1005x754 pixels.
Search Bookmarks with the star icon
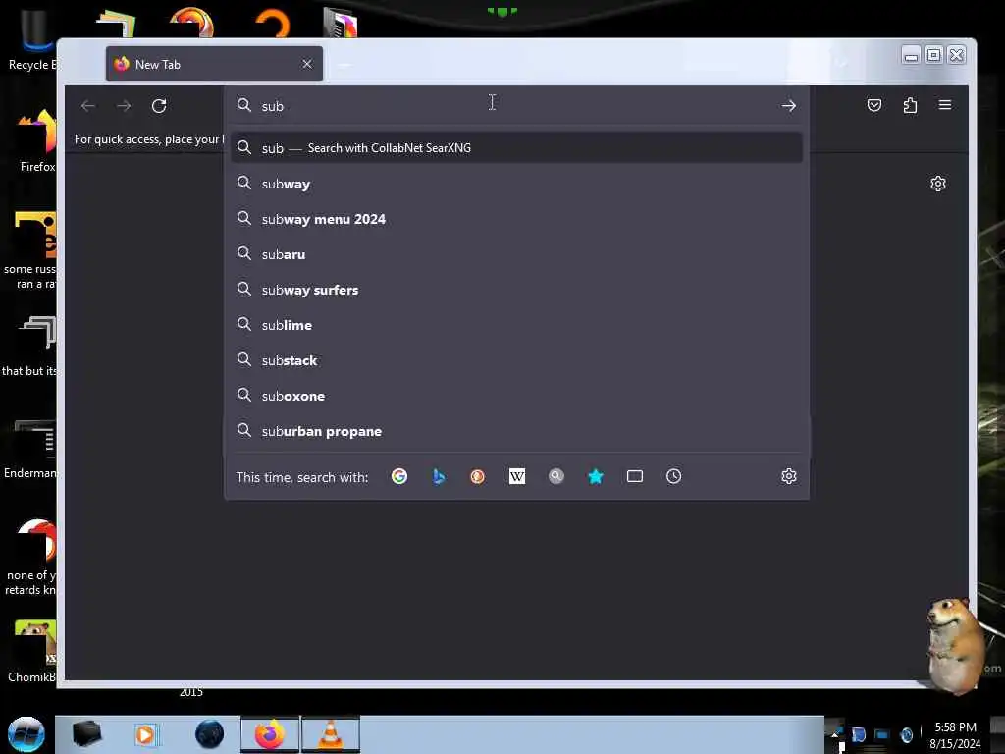pos(596,476)
